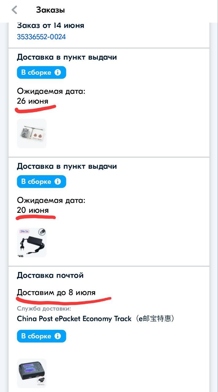Open the receiver antenna product thumbnail
Screen dimensions: 218x392
[x=32, y=134]
